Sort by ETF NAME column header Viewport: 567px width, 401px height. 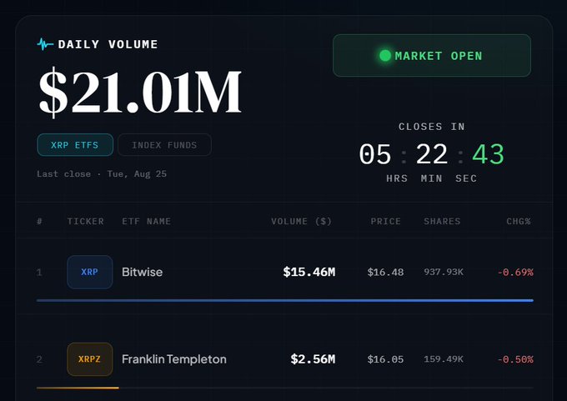tap(146, 221)
